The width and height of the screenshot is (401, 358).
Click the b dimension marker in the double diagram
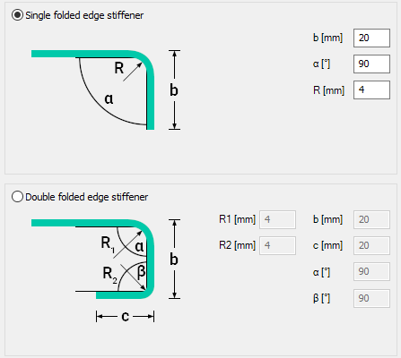(174, 259)
